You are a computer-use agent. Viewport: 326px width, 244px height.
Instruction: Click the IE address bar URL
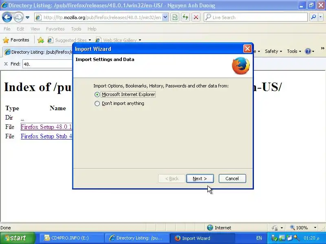[102, 17]
